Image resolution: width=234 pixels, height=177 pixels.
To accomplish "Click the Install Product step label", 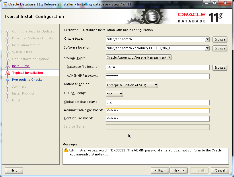I will tap(23, 93).
